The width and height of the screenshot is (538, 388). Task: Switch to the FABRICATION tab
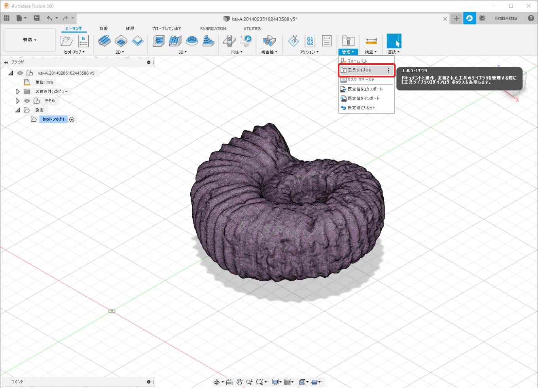click(213, 28)
